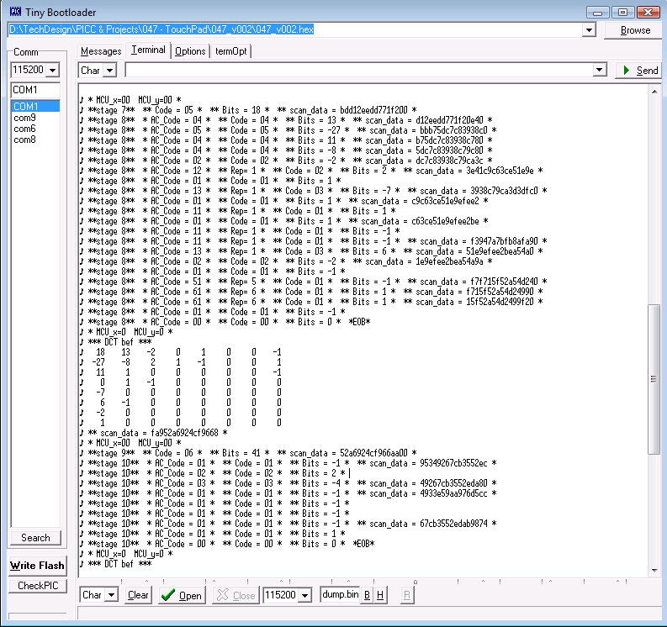The height and width of the screenshot is (627, 667).
Task: Click the Open button with green checkmark
Action: click(x=182, y=595)
